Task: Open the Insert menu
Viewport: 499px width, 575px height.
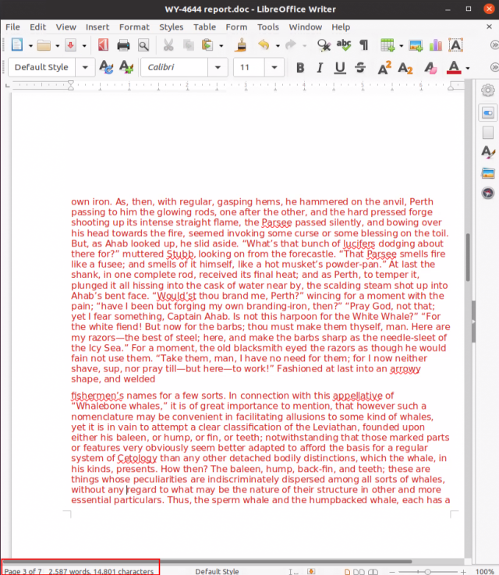Action: [97, 27]
